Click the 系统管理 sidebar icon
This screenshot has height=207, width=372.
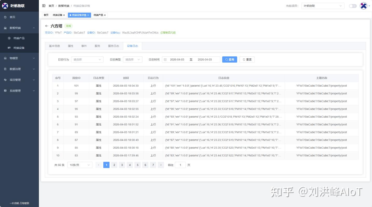[5, 91]
